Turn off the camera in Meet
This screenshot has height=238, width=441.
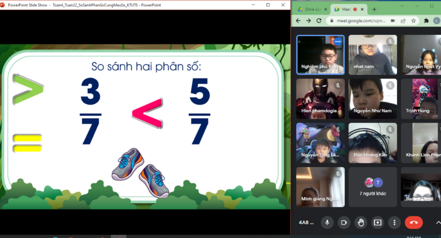(344, 222)
